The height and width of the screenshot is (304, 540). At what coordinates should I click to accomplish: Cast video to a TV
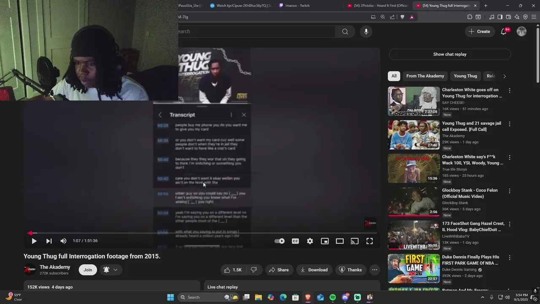[355, 241]
